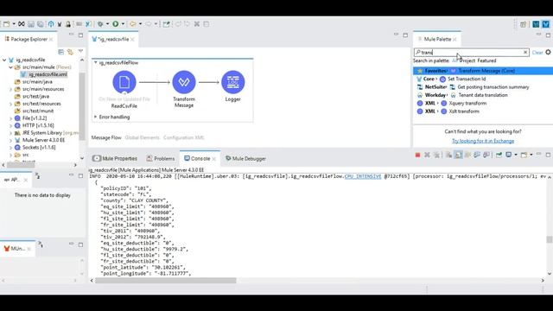
Task: Click the Save toolbar icon
Action: click(x=31, y=24)
